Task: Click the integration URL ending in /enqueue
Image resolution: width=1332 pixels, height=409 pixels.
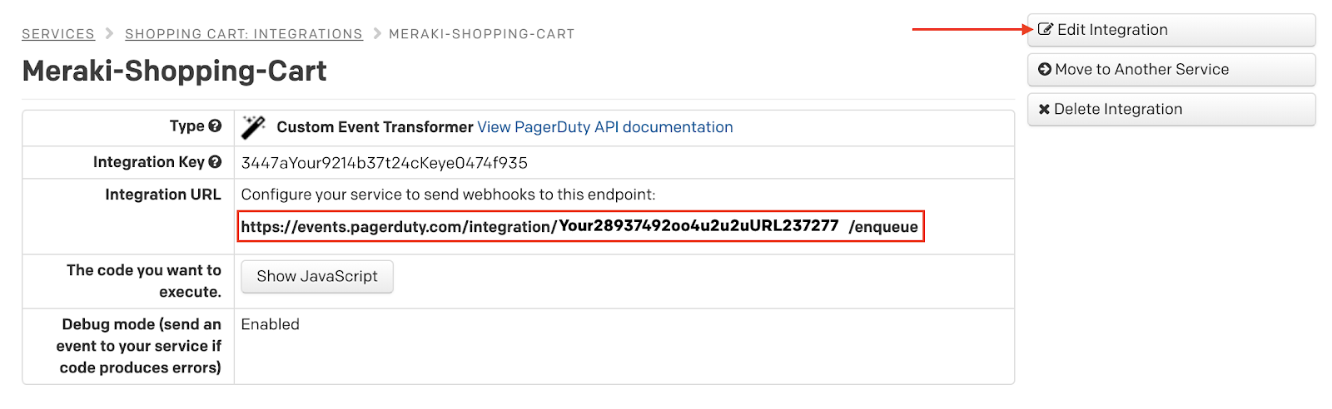Action: pos(580,226)
